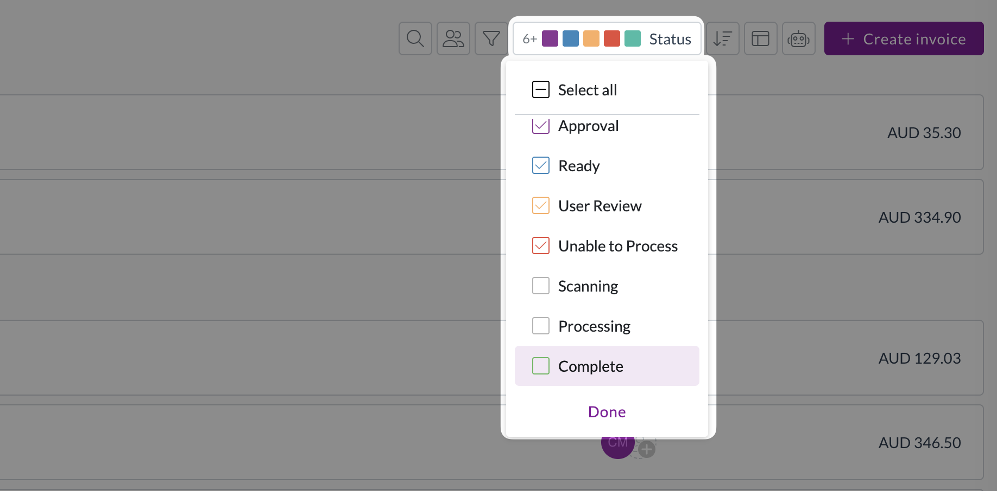
Task: Uncheck the Approval status checkbox
Action: click(x=541, y=126)
